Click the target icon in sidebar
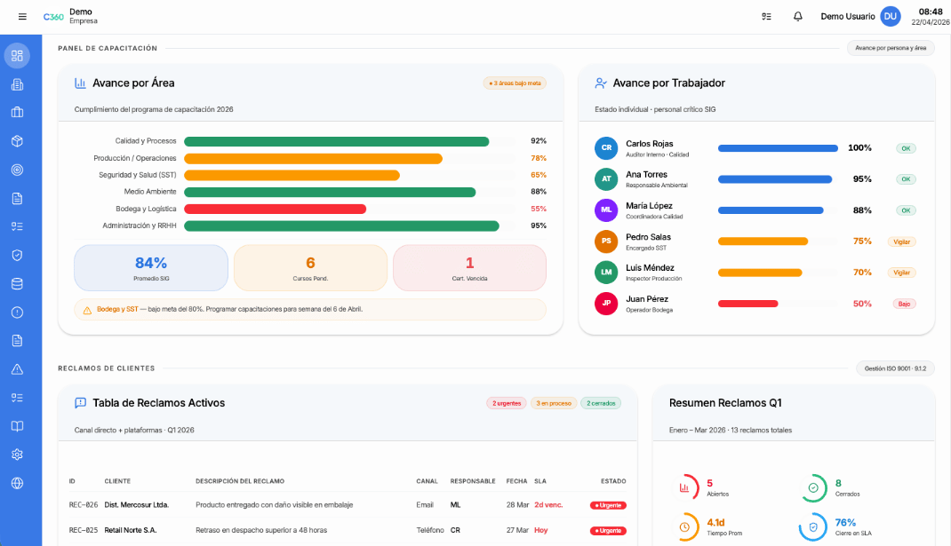 [17, 170]
